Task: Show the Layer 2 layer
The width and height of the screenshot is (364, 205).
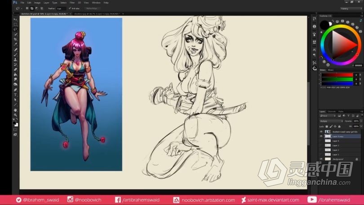Action: 321,150
